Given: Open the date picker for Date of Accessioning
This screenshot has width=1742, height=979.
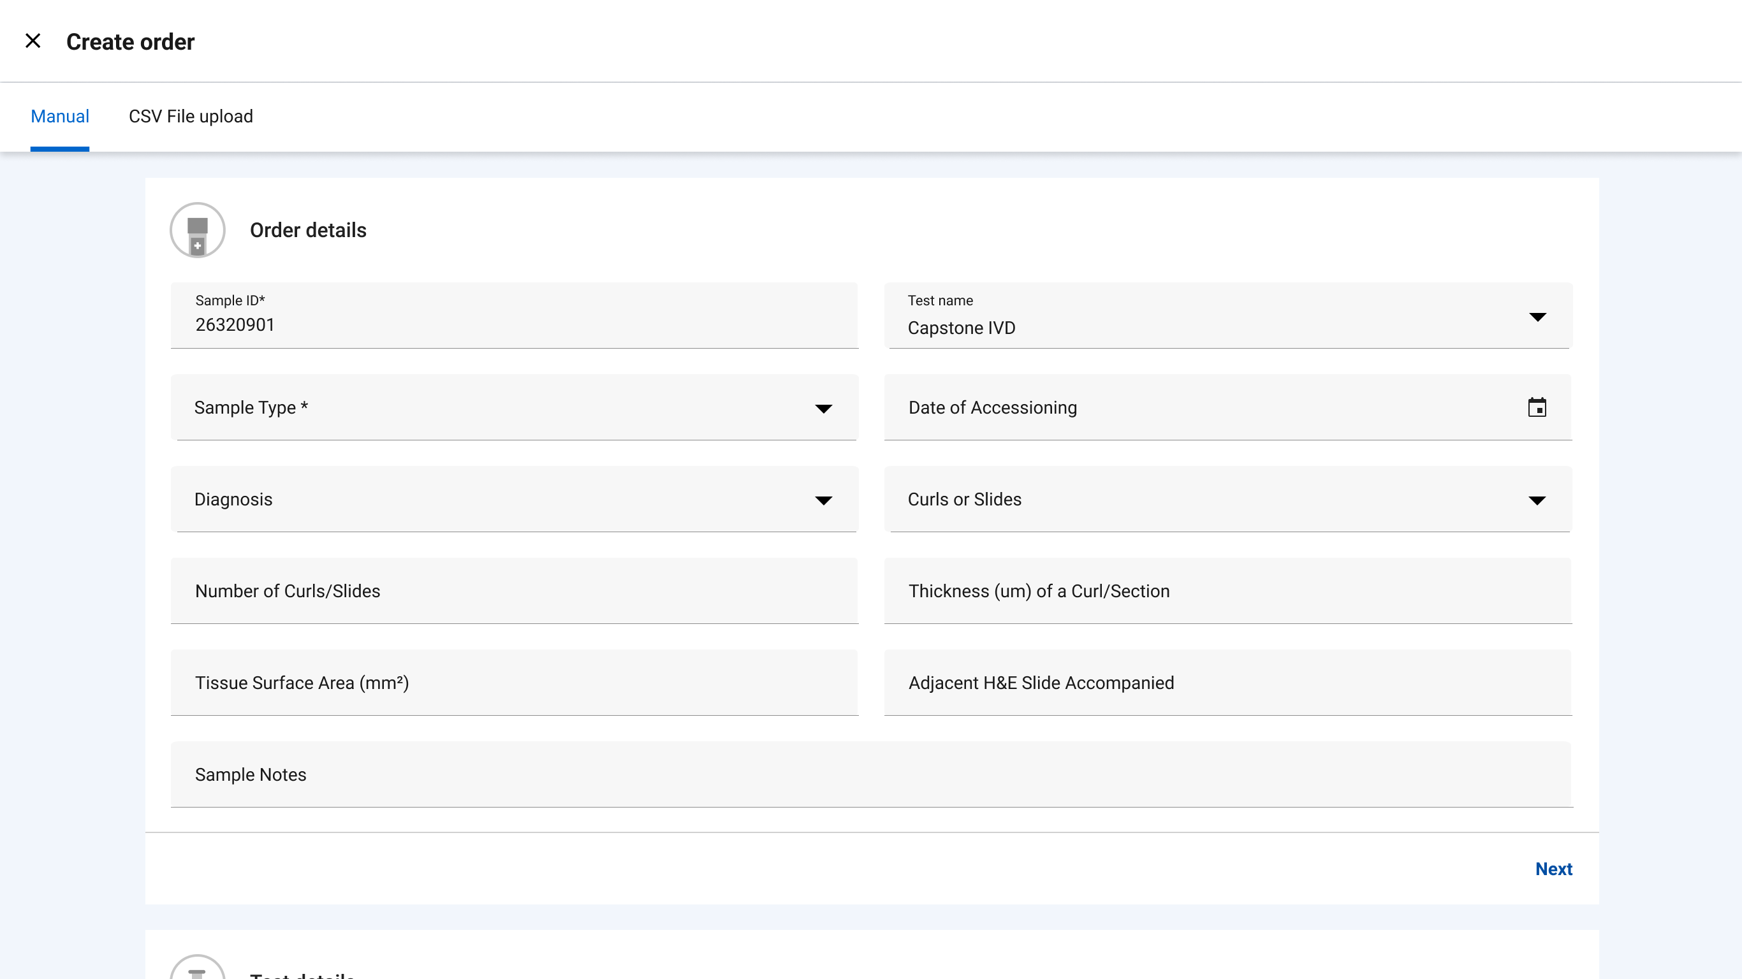Looking at the screenshot, I should pyautogui.click(x=1538, y=407).
